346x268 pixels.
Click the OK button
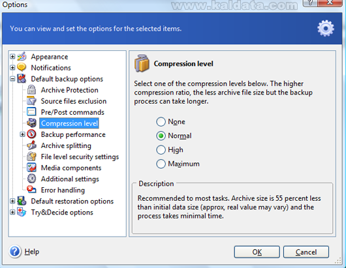(257, 252)
